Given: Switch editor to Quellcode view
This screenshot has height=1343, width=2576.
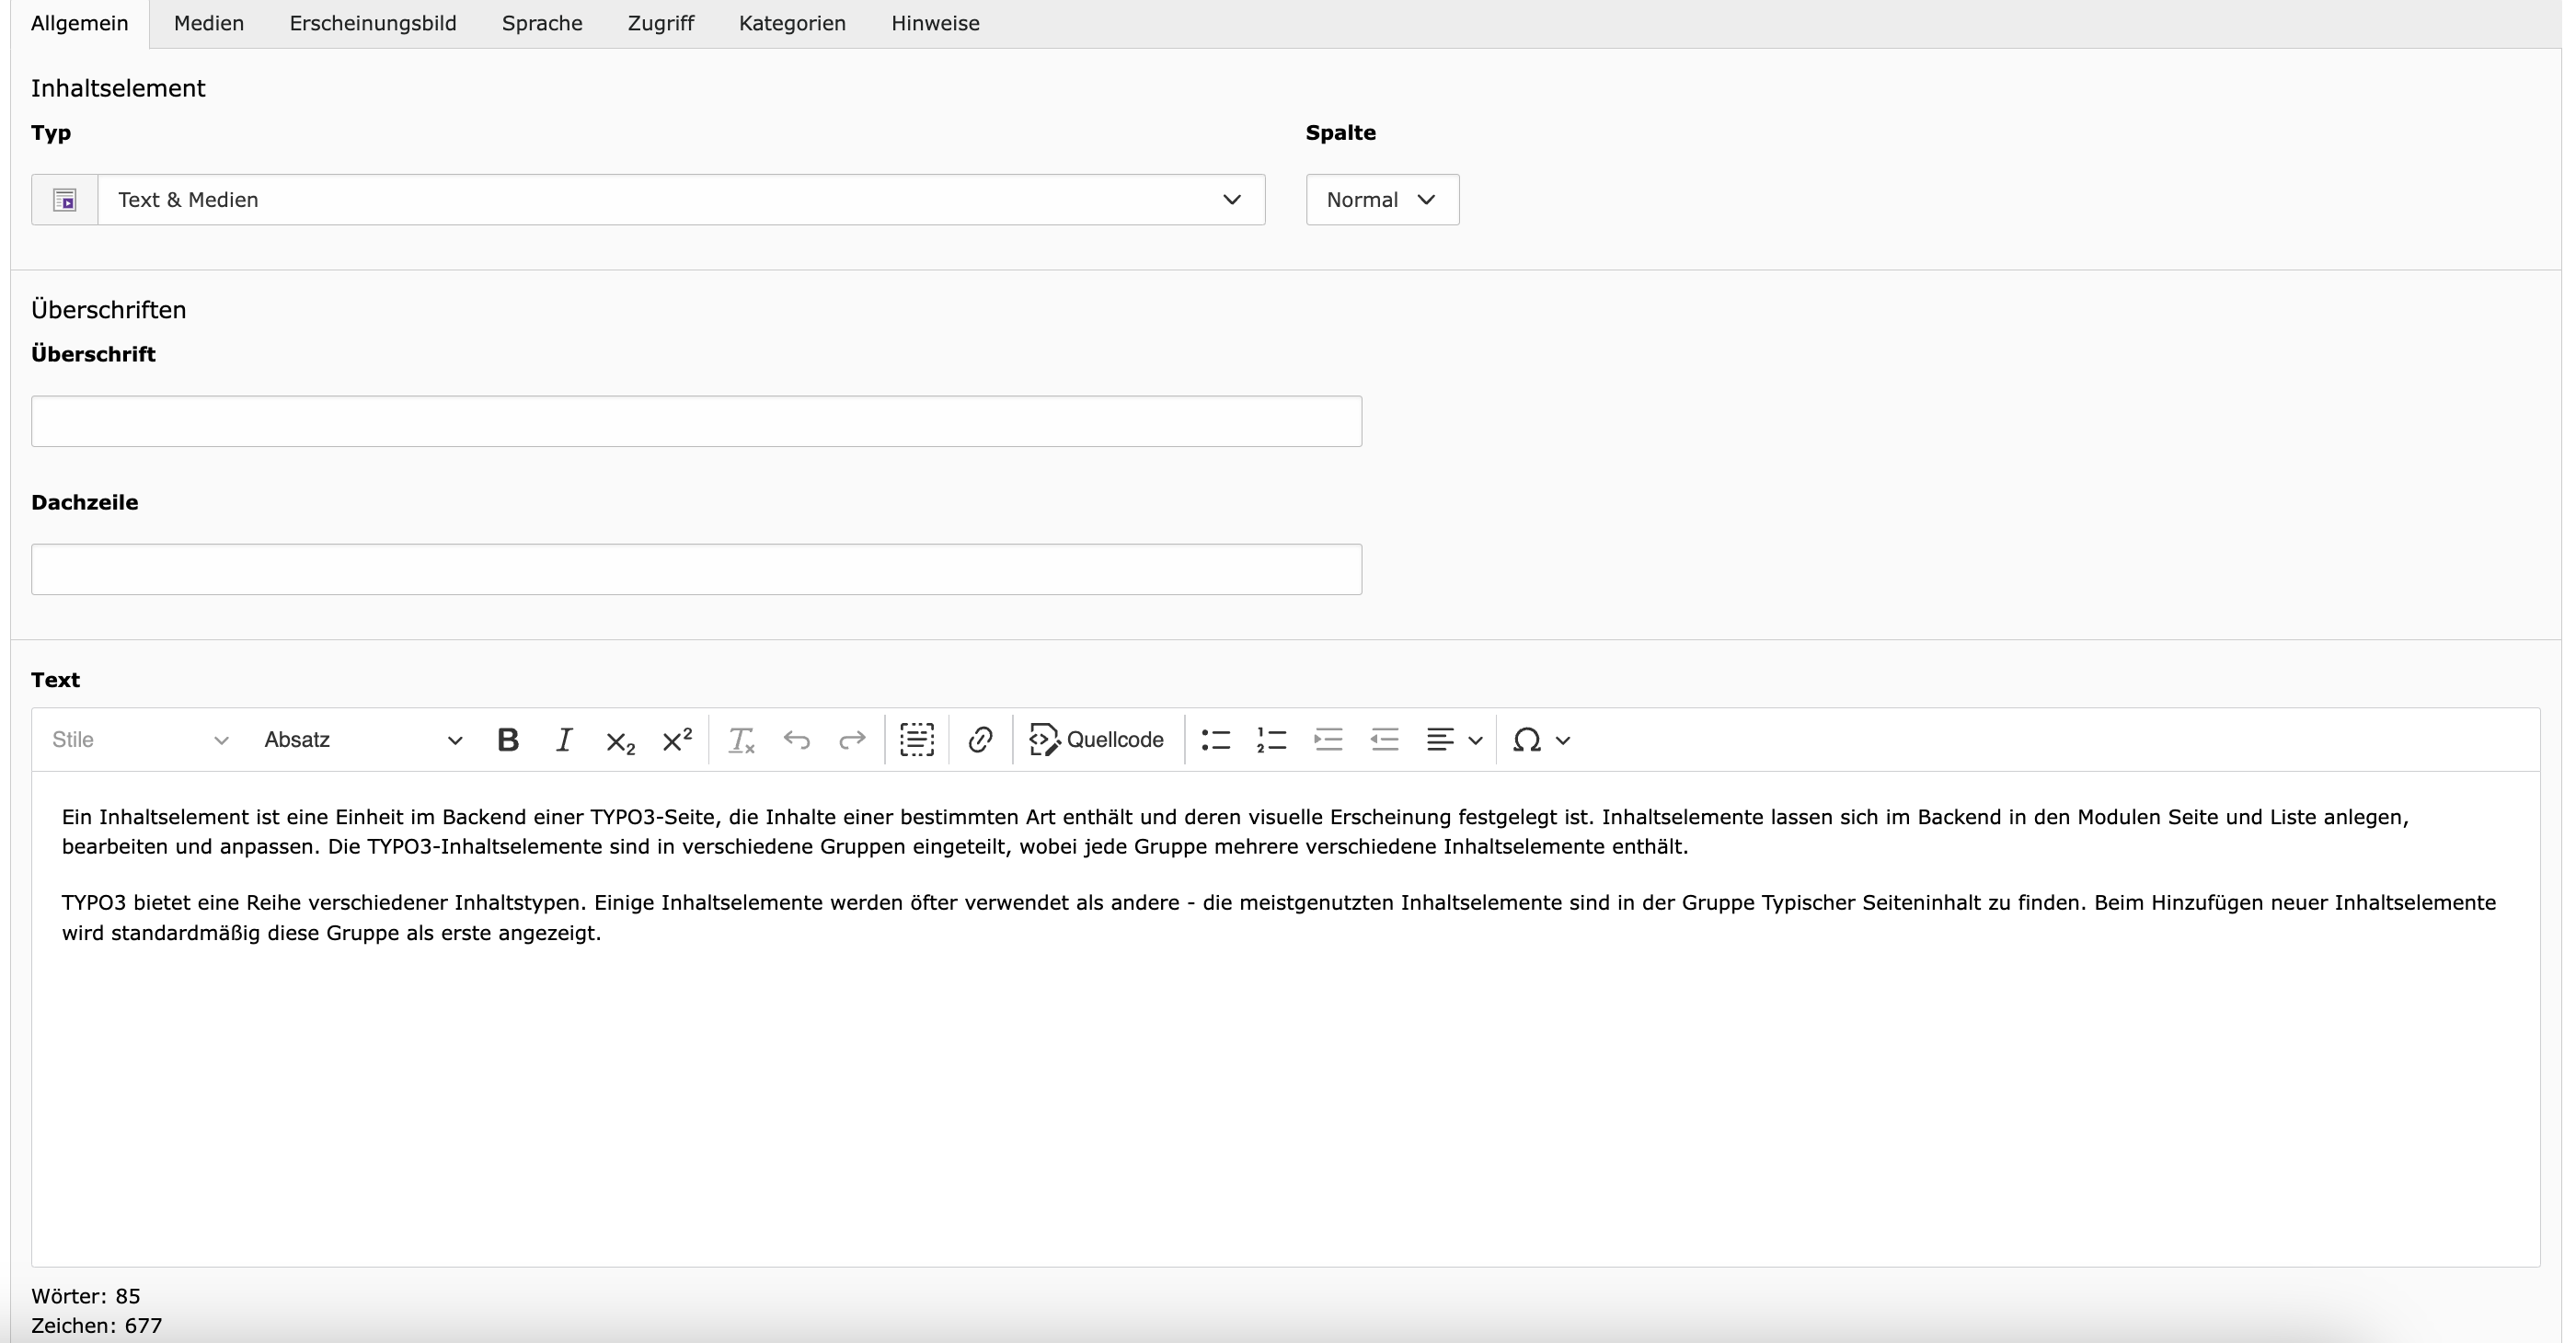Looking at the screenshot, I should [1097, 740].
